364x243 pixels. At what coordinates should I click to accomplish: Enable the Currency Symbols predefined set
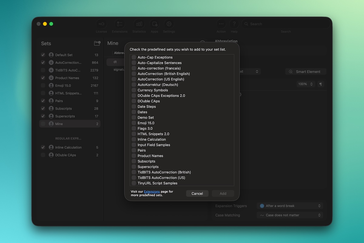(x=134, y=90)
